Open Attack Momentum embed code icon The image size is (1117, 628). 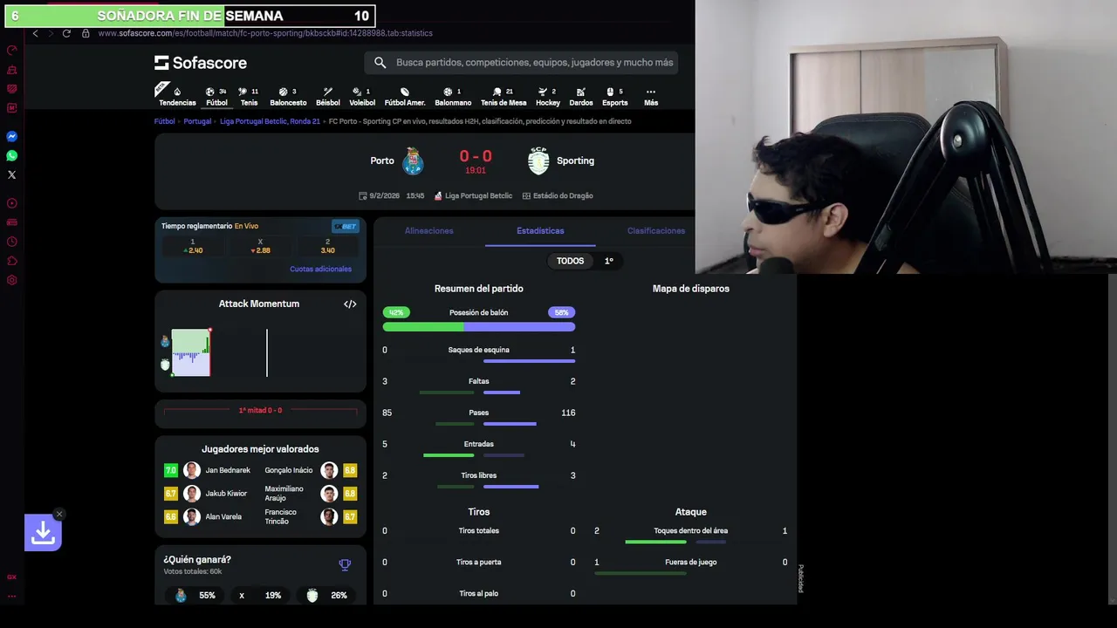(350, 304)
